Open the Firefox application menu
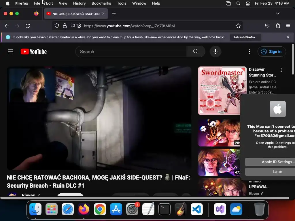The height and width of the screenshot is (221, 295). [22, 3]
